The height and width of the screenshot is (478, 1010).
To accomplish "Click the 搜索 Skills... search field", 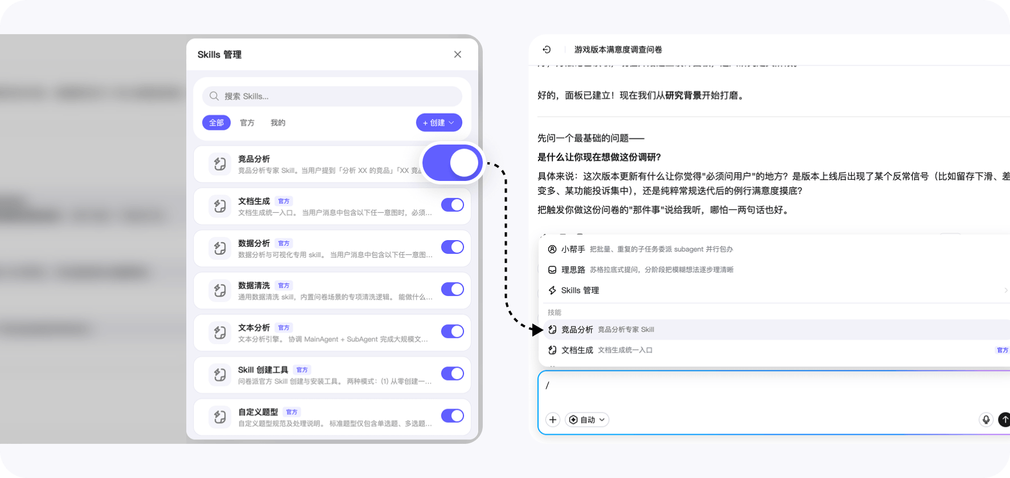I will pyautogui.click(x=332, y=96).
